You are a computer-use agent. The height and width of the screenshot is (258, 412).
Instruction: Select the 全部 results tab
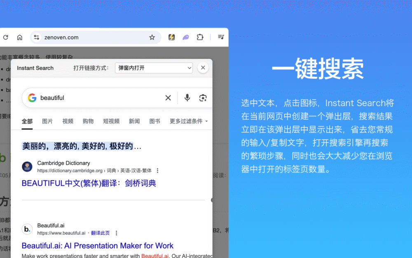coord(27,121)
